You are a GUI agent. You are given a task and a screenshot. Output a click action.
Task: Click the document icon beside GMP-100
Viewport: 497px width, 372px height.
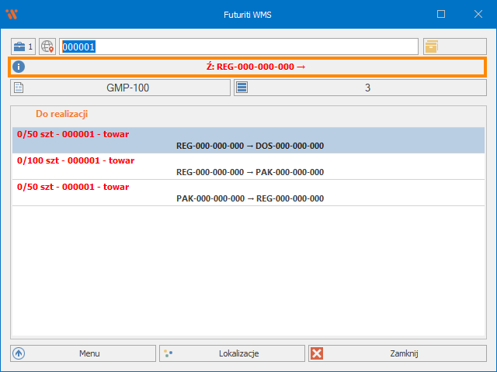click(19, 88)
